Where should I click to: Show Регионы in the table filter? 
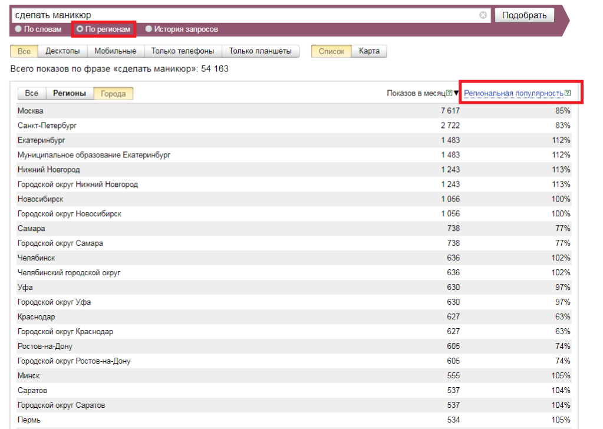70,94
